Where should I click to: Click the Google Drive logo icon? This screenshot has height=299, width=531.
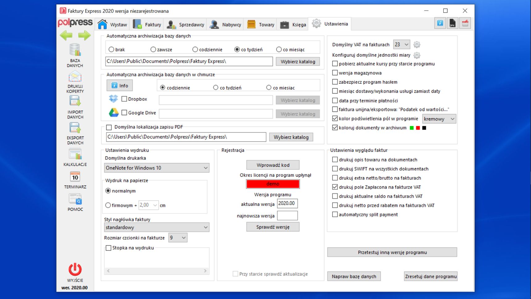[114, 112]
